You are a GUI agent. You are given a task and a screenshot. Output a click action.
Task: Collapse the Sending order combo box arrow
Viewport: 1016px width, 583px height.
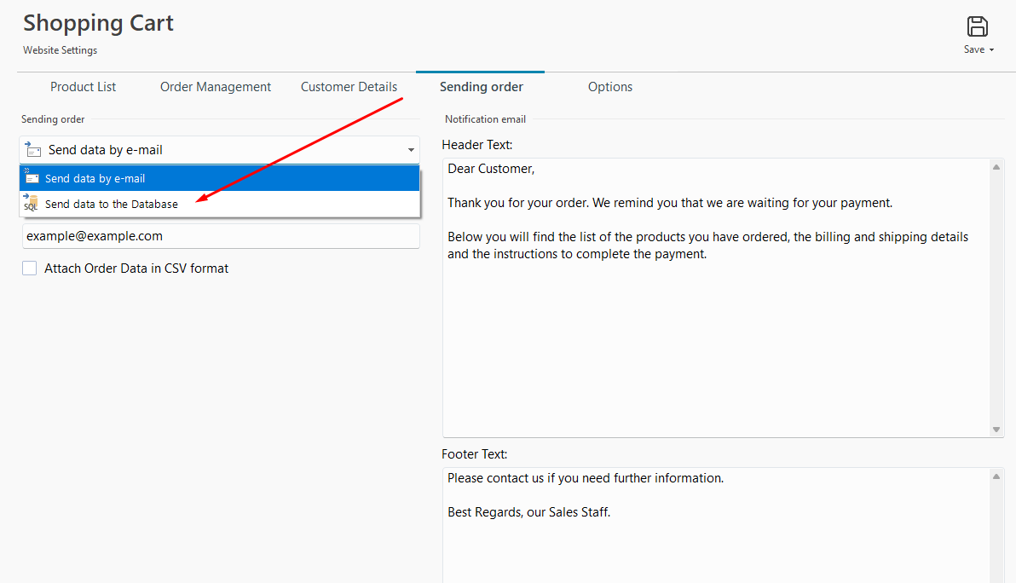tap(411, 150)
